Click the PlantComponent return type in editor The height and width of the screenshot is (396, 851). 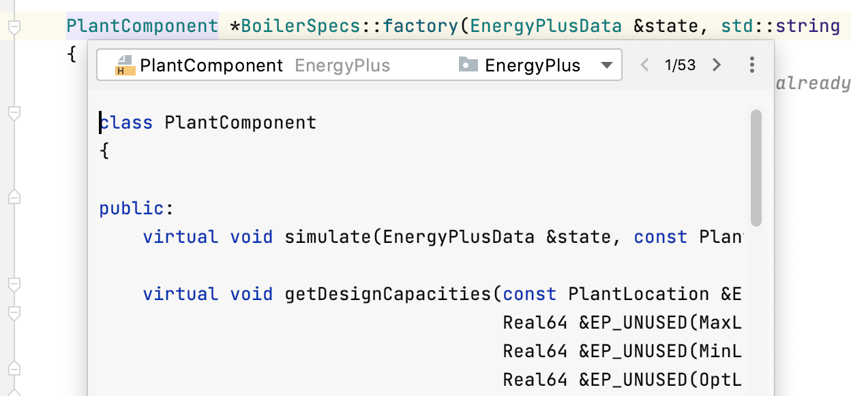[142, 27]
